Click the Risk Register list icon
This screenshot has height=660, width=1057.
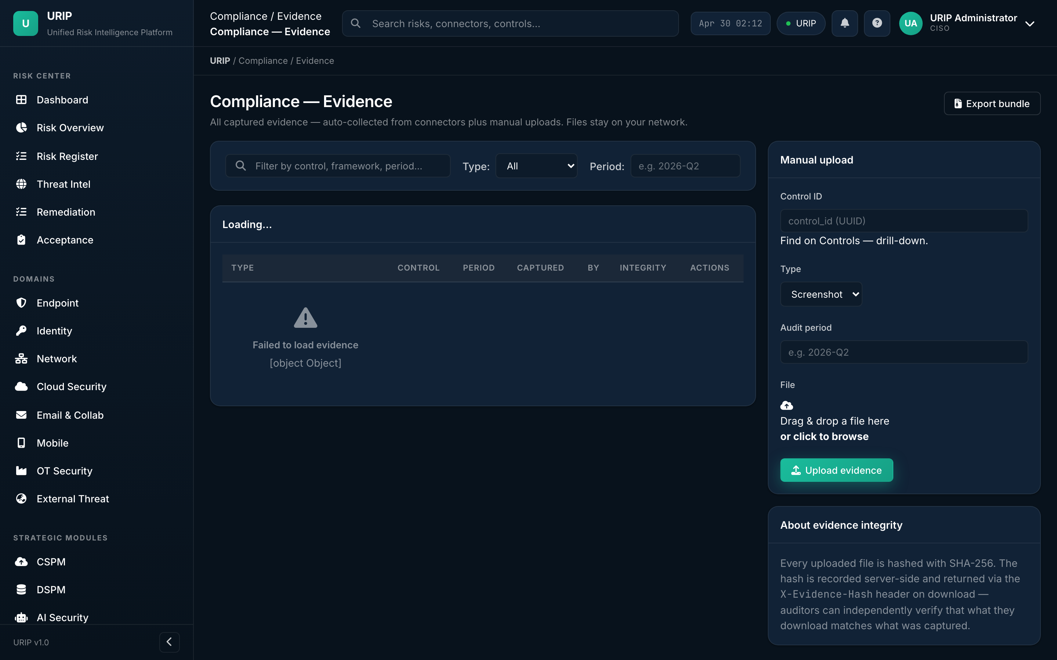coord(21,156)
